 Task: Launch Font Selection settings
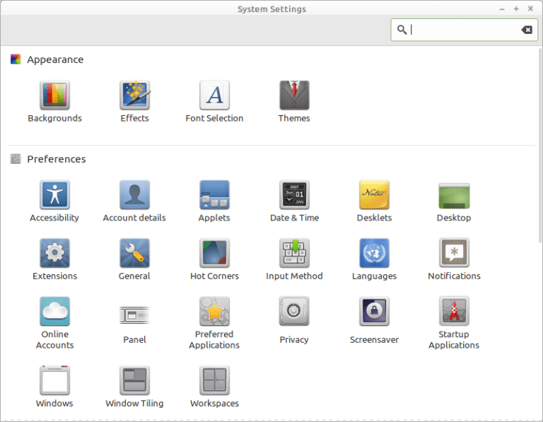click(214, 95)
